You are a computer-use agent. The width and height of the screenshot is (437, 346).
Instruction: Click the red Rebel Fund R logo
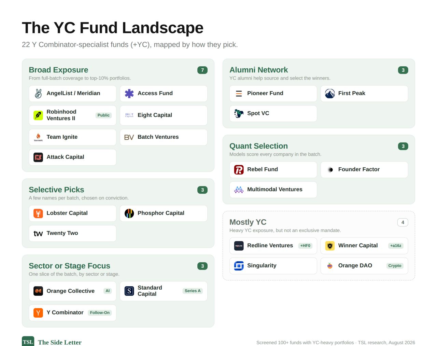click(x=239, y=170)
